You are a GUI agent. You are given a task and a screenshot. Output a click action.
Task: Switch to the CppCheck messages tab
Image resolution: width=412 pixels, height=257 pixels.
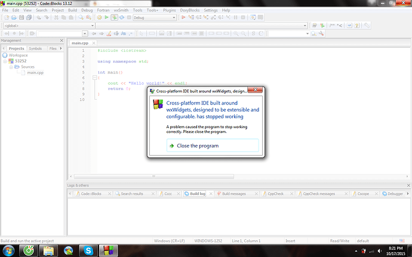pyautogui.click(x=319, y=194)
